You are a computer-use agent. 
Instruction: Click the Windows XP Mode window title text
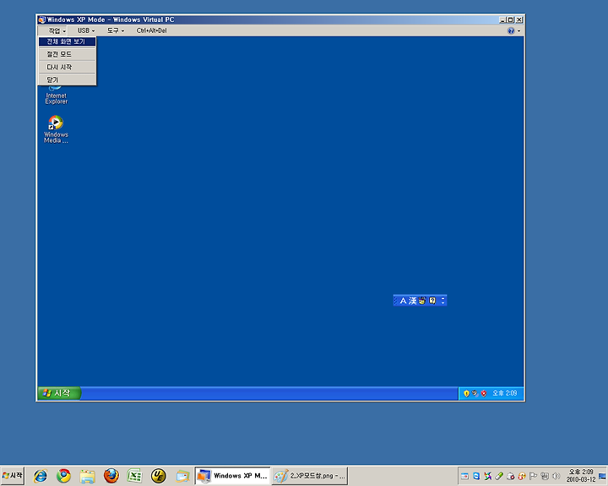[x=111, y=19]
